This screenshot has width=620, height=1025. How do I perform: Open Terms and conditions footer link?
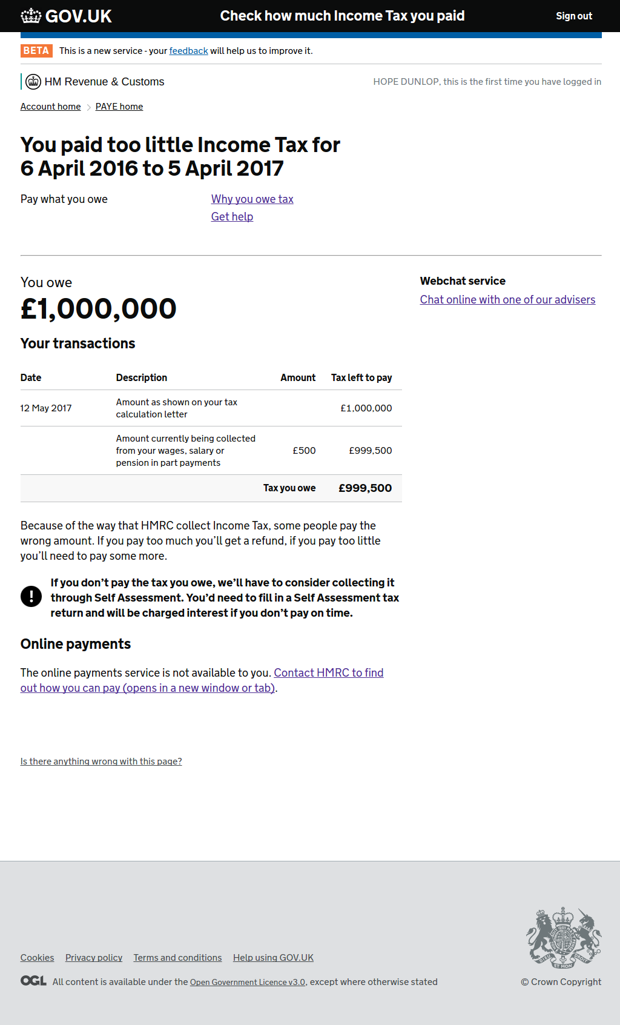coord(177,958)
